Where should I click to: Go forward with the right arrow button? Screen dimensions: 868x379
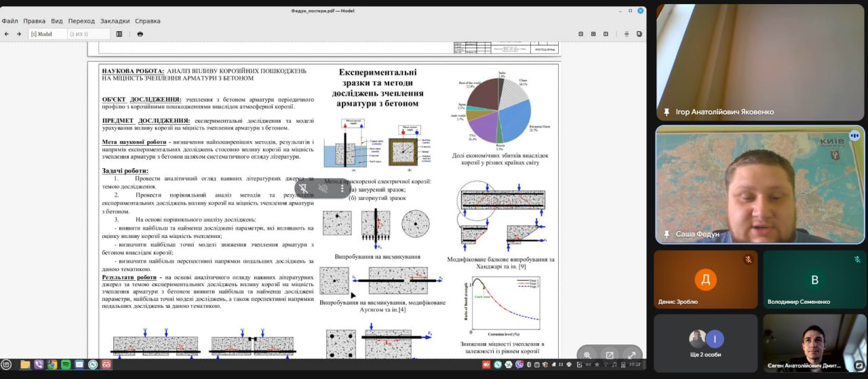tap(19, 34)
